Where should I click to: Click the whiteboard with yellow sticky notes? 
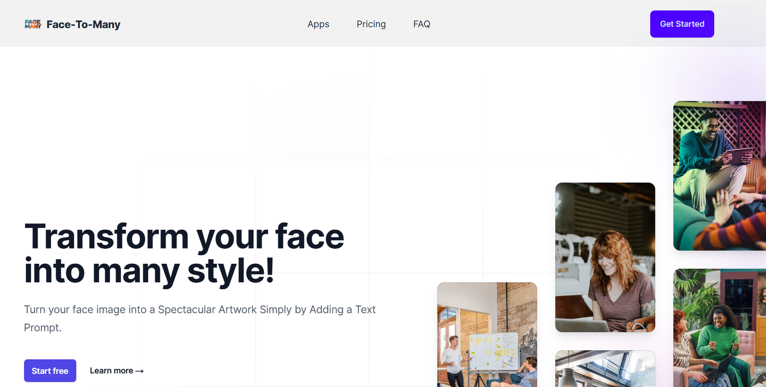493,351
